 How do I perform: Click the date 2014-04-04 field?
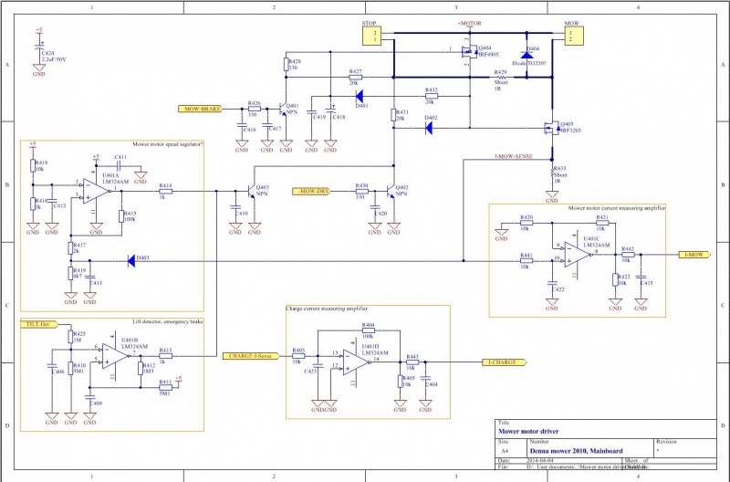(540, 461)
